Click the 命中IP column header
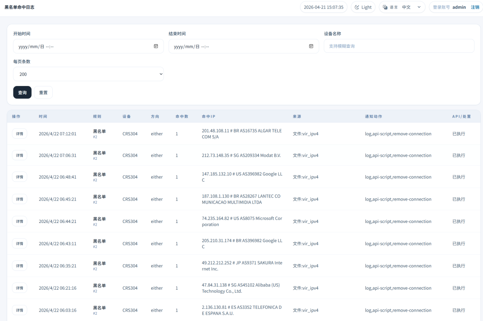Image resolution: width=483 pixels, height=321 pixels. click(208, 116)
